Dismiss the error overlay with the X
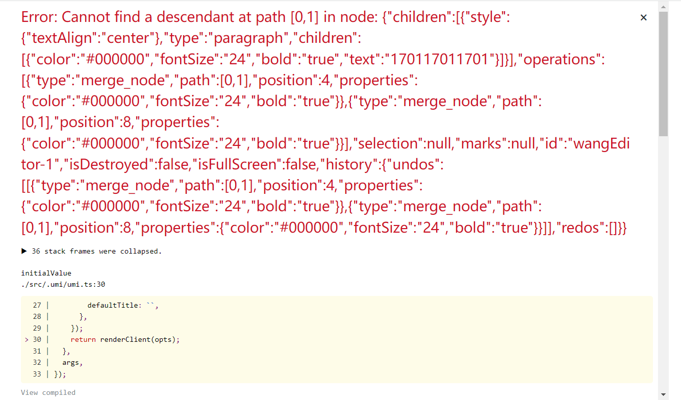The width and height of the screenshot is (681, 400). tap(643, 17)
